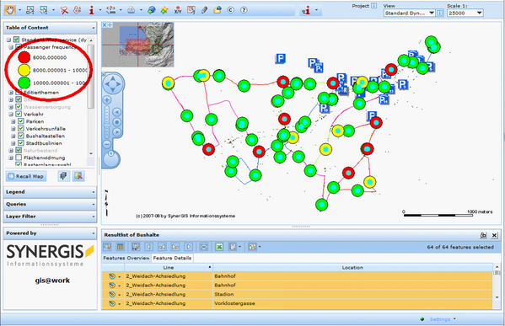This screenshot has width=505, height=326.
Task: Click the table view icon in Resultlist
Action: click(120, 247)
